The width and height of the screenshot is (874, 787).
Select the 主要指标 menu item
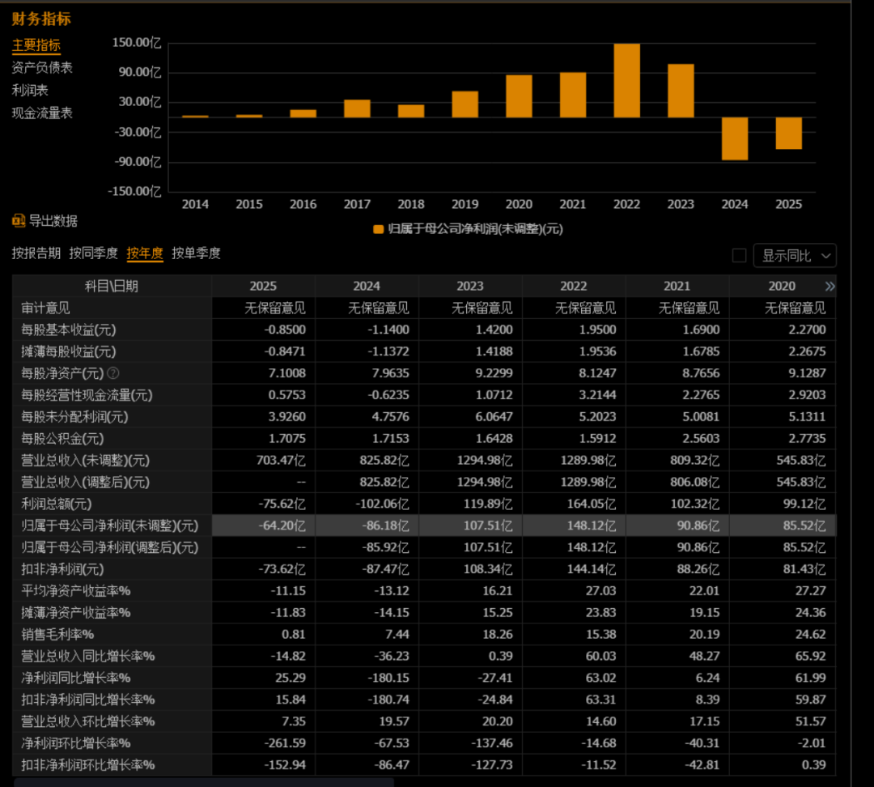click(36, 45)
